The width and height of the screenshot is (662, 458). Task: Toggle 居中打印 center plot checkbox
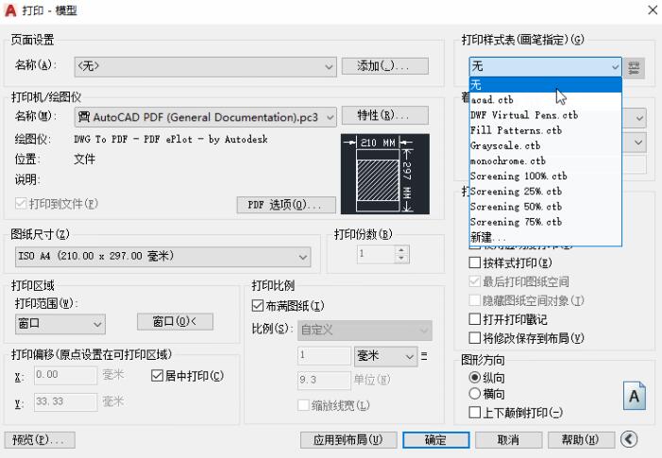tap(157, 375)
